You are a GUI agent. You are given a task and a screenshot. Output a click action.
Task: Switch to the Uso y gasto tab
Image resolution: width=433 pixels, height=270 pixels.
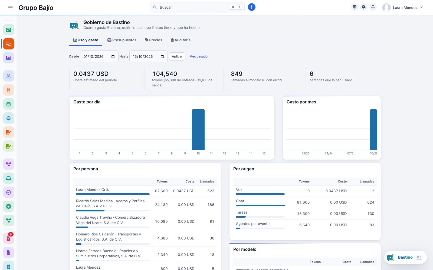point(86,40)
